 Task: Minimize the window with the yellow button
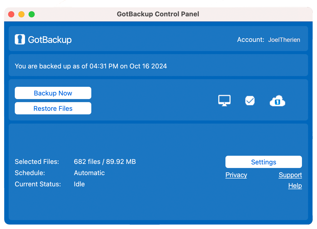(x=21, y=14)
